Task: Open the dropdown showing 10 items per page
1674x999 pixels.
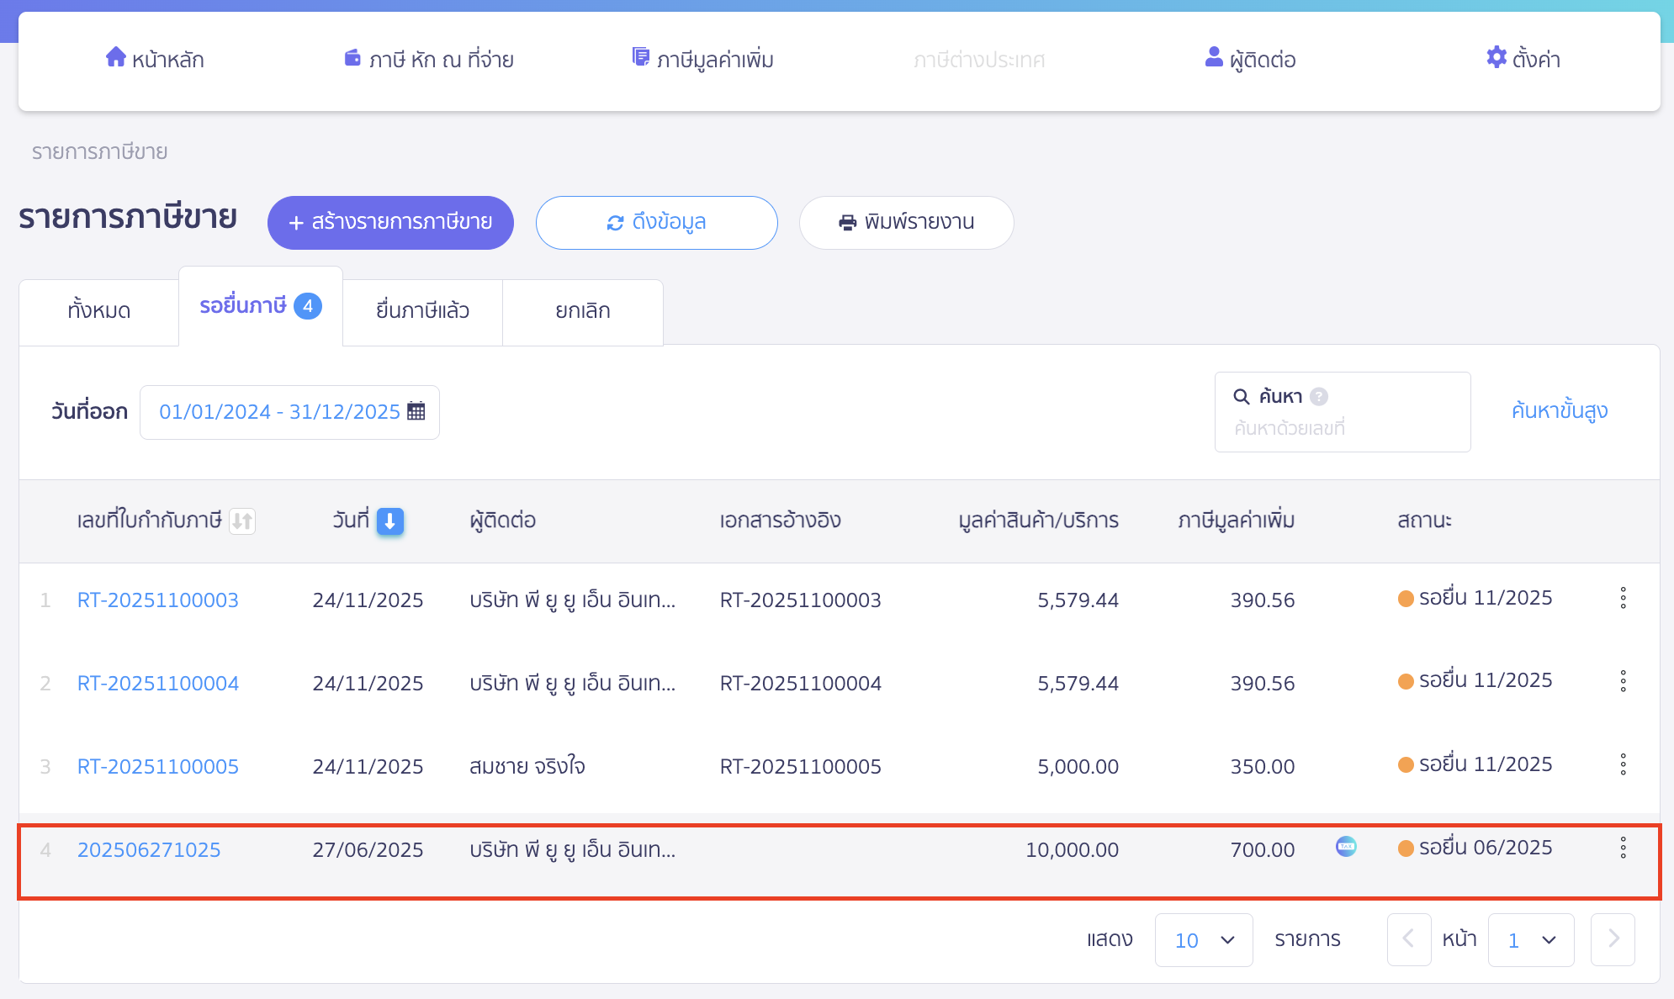Action: click(x=1203, y=939)
